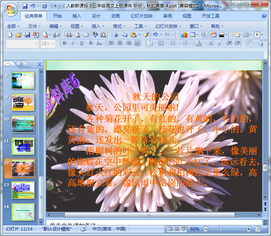This screenshot has width=271, height=236.
Task: Open file folder icon in toolbar
Action: click(19, 35)
